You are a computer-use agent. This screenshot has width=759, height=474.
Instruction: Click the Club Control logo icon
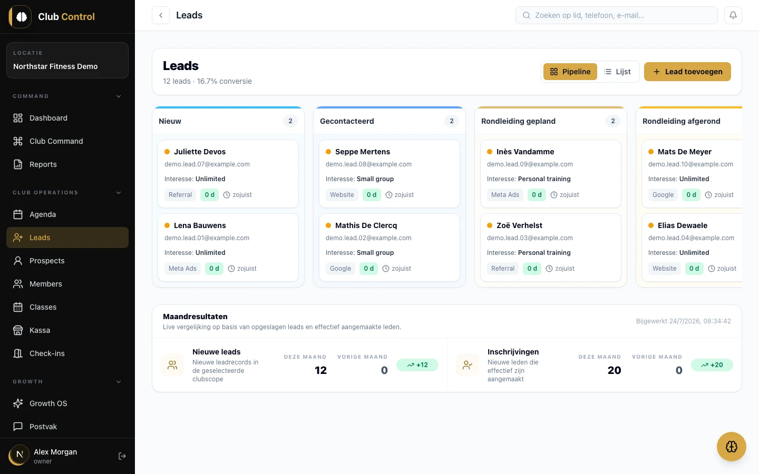(x=21, y=17)
